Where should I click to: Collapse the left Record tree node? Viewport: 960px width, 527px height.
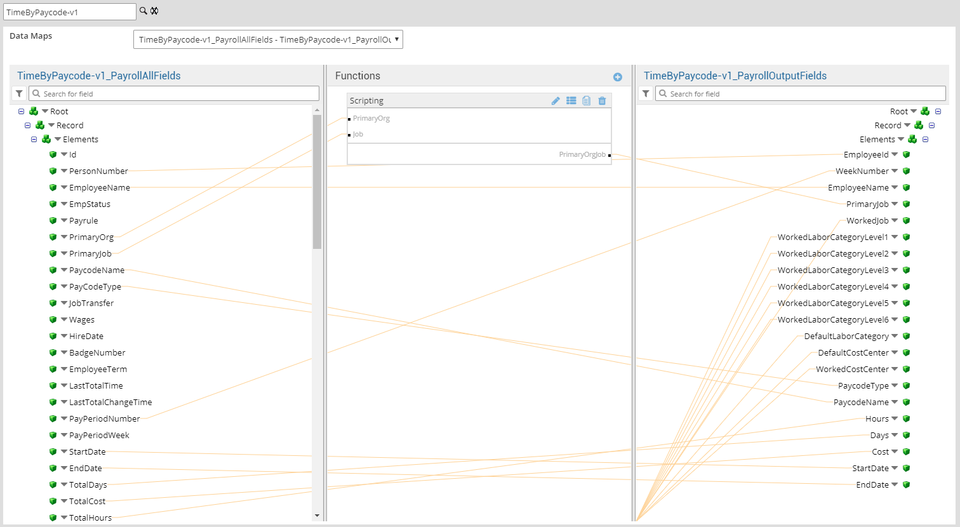tap(28, 126)
